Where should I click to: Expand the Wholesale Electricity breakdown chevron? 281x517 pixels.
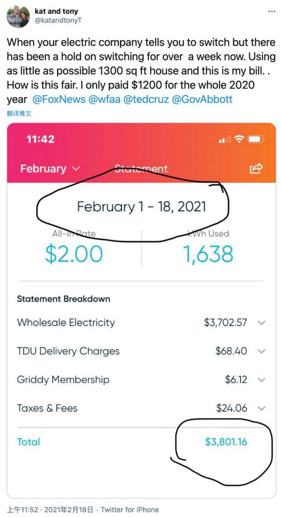coord(262,323)
